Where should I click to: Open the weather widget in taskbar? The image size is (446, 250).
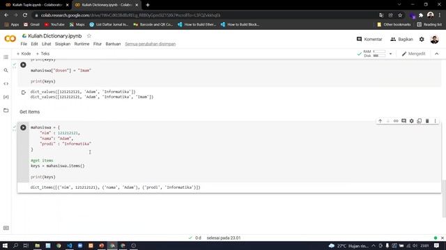(x=348, y=246)
